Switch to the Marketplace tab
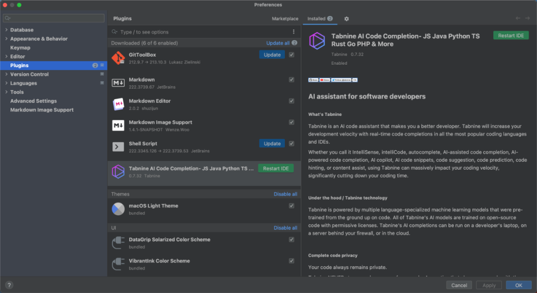 pos(285,18)
